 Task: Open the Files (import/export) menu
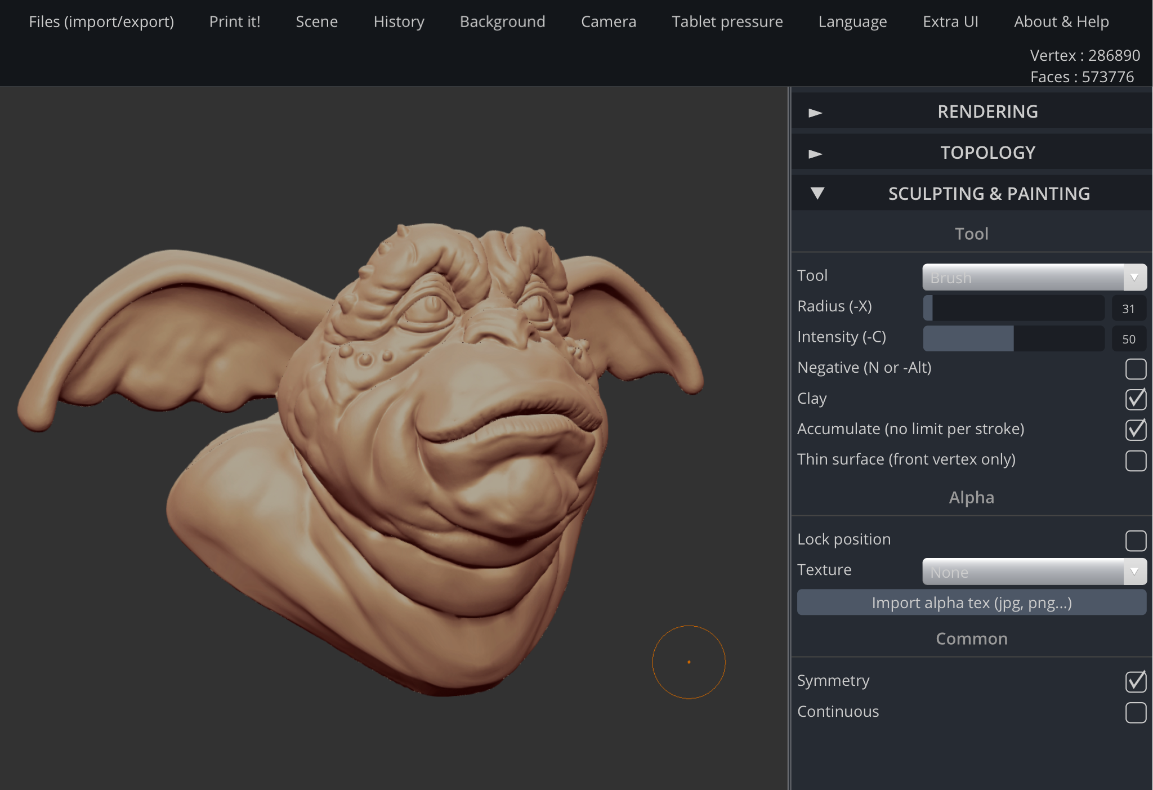pyautogui.click(x=101, y=21)
